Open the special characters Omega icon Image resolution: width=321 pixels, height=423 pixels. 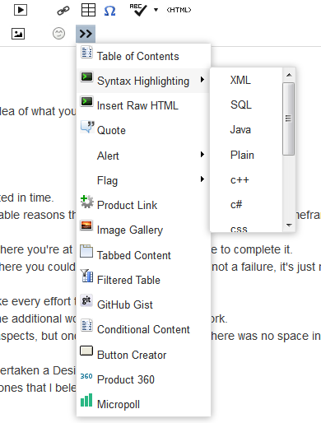click(x=109, y=11)
